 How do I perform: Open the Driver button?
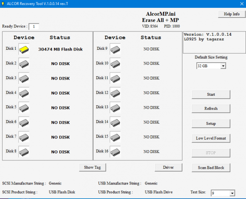click(168, 167)
